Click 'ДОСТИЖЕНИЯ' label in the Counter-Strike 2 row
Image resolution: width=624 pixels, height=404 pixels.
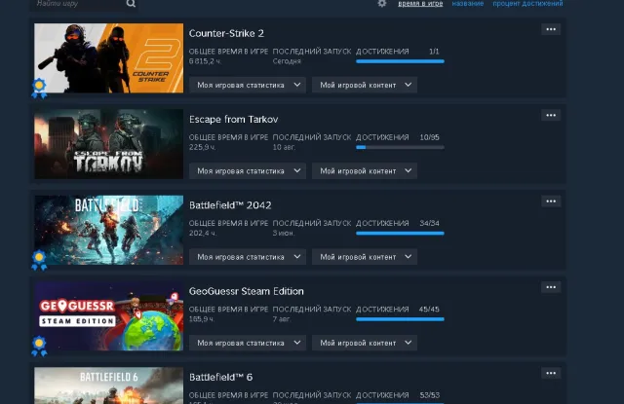[x=382, y=52]
